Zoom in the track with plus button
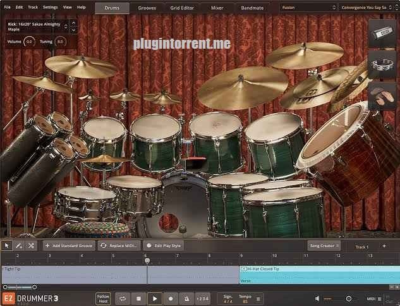Image resolution: width=400 pixels, height=306 pixels. (397, 287)
